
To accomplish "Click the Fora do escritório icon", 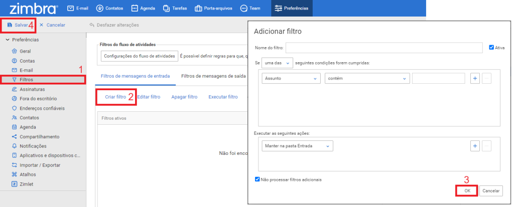I will [x=14, y=99].
